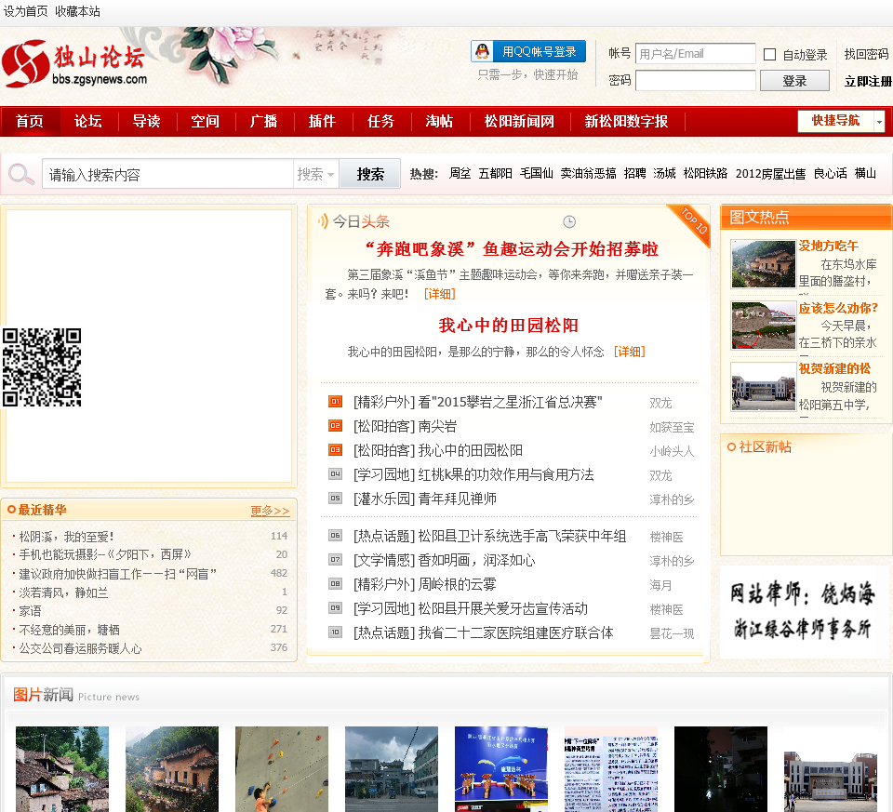Open the 任务 nav tab
Viewport: 893px width, 812px height.
click(x=381, y=121)
